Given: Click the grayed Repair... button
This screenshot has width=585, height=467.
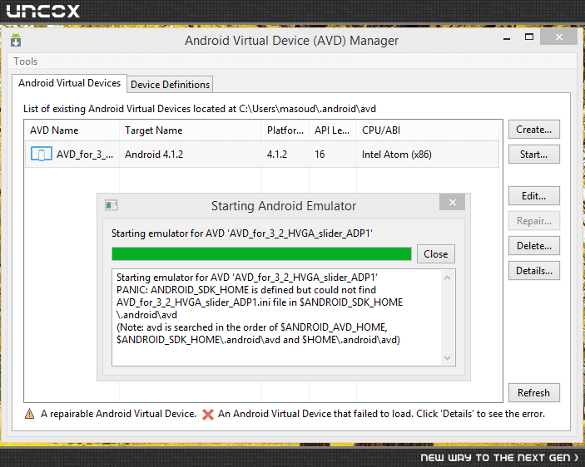Looking at the screenshot, I should [534, 221].
